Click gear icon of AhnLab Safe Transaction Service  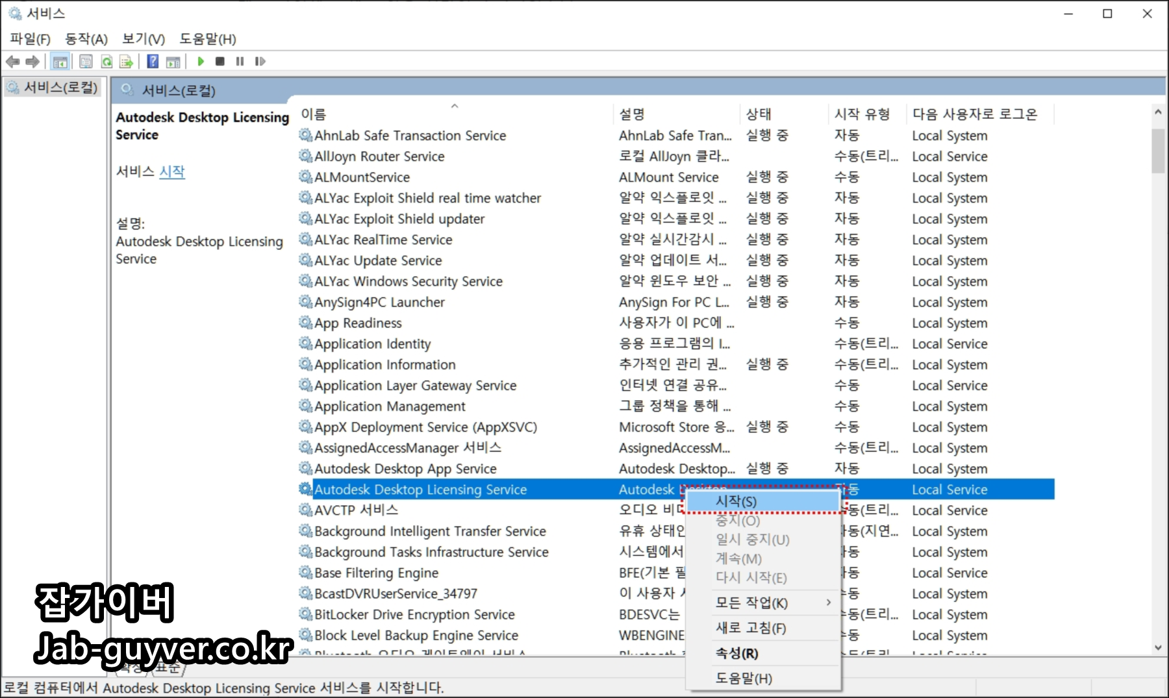[x=306, y=135]
